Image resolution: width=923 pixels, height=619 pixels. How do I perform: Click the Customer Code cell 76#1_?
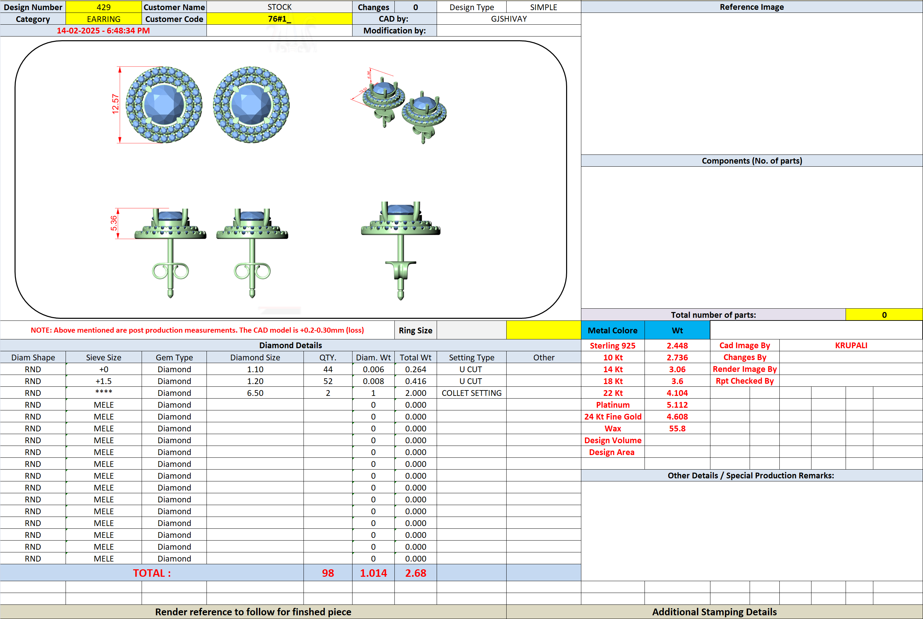point(280,19)
